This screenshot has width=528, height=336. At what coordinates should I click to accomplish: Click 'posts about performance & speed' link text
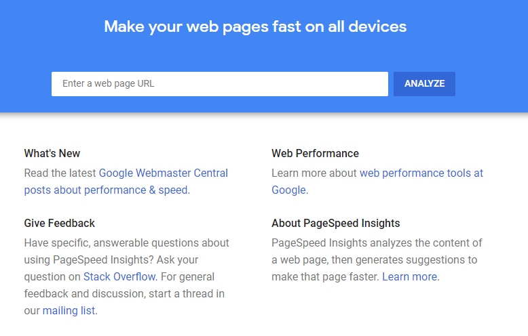[106, 190]
